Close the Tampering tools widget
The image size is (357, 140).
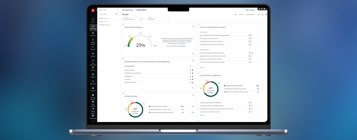[x=193, y=95]
